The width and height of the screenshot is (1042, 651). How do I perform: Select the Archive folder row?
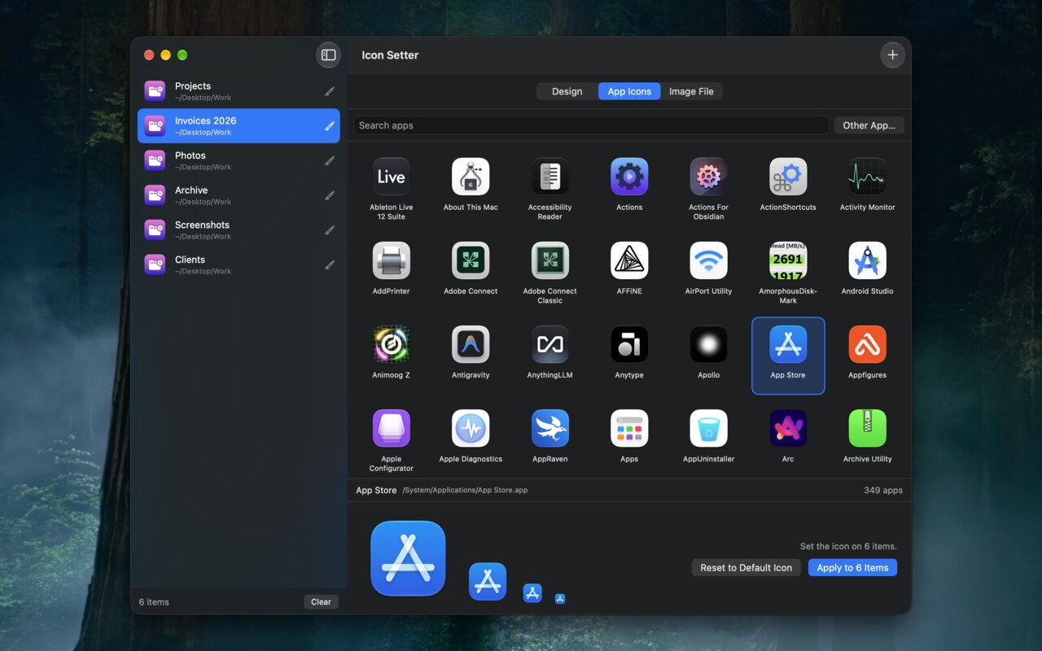pyautogui.click(x=239, y=195)
